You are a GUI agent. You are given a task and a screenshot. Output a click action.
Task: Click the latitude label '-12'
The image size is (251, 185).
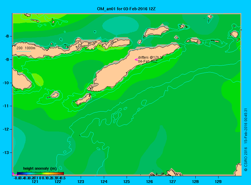point(6,129)
